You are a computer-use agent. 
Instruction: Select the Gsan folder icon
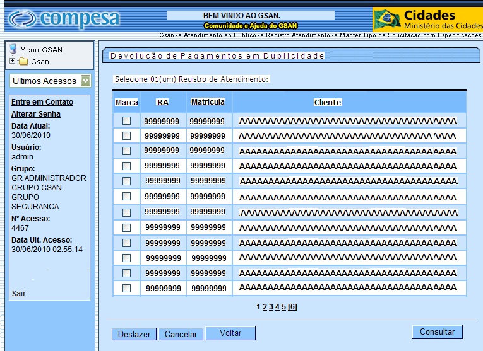tap(23, 62)
